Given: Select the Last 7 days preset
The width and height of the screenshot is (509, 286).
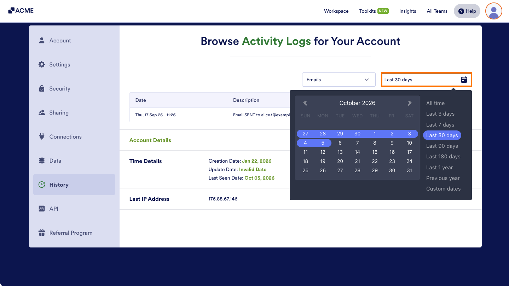Looking at the screenshot, I should (440, 125).
